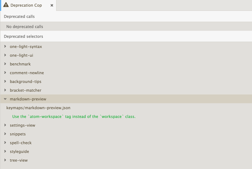
Task: Click the Deprecated selectors heading
Action: pos(23,36)
